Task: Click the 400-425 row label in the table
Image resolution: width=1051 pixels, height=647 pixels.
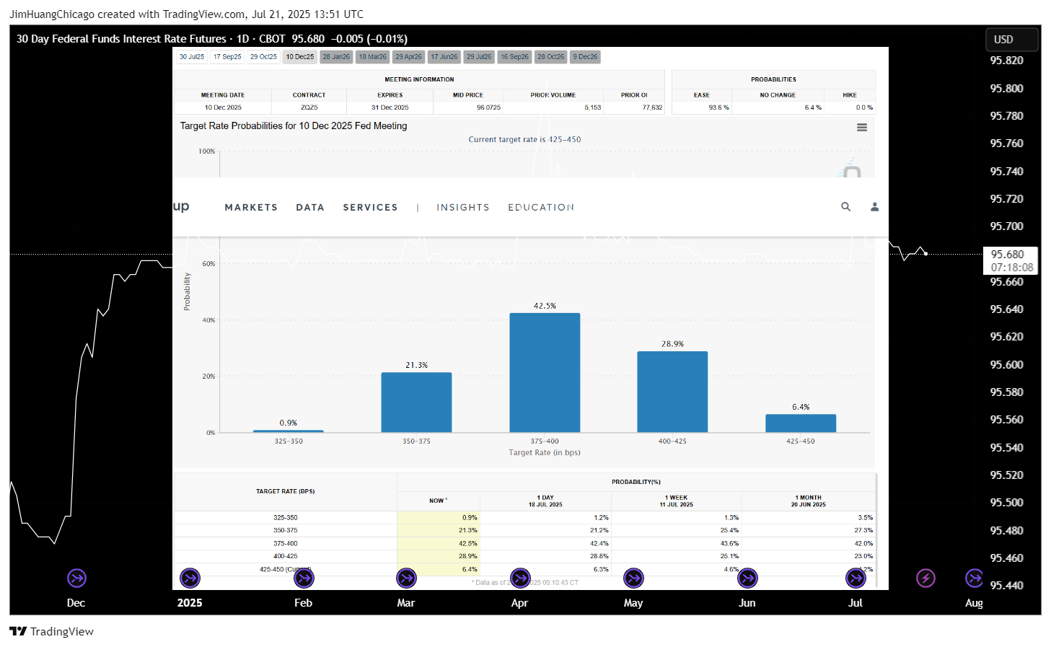Action: tap(285, 556)
